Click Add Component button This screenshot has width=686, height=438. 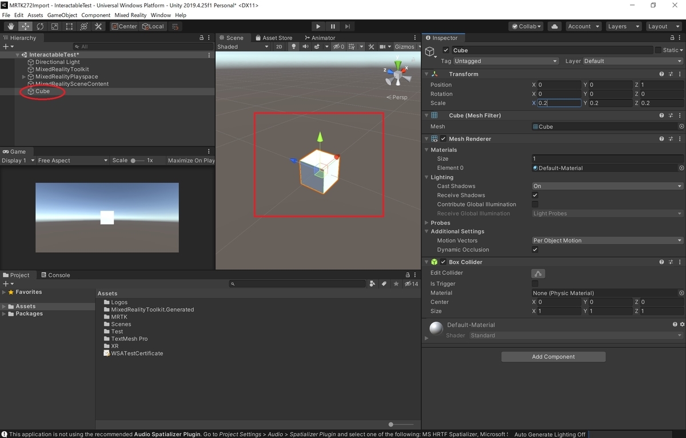pyautogui.click(x=553, y=357)
